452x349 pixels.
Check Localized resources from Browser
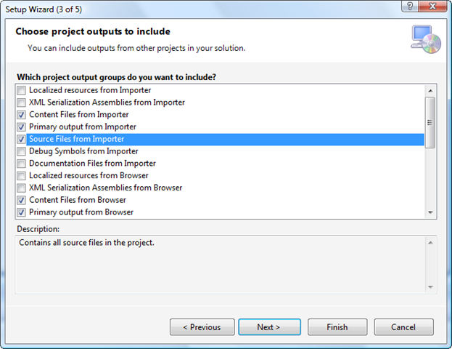(x=22, y=175)
